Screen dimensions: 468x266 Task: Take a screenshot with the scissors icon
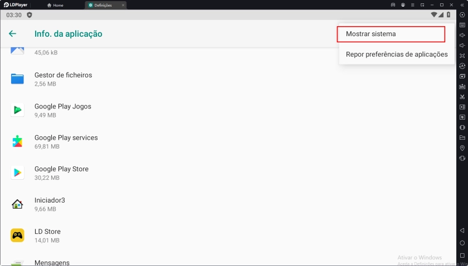pyautogui.click(x=462, y=97)
